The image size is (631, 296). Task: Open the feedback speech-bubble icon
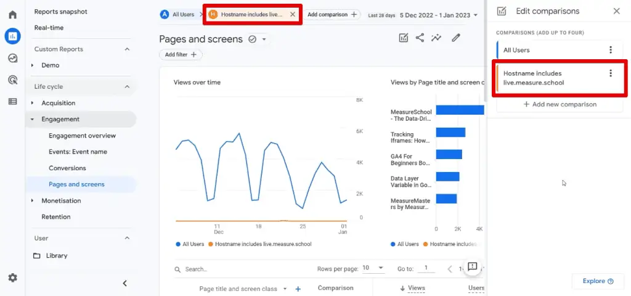click(473, 266)
